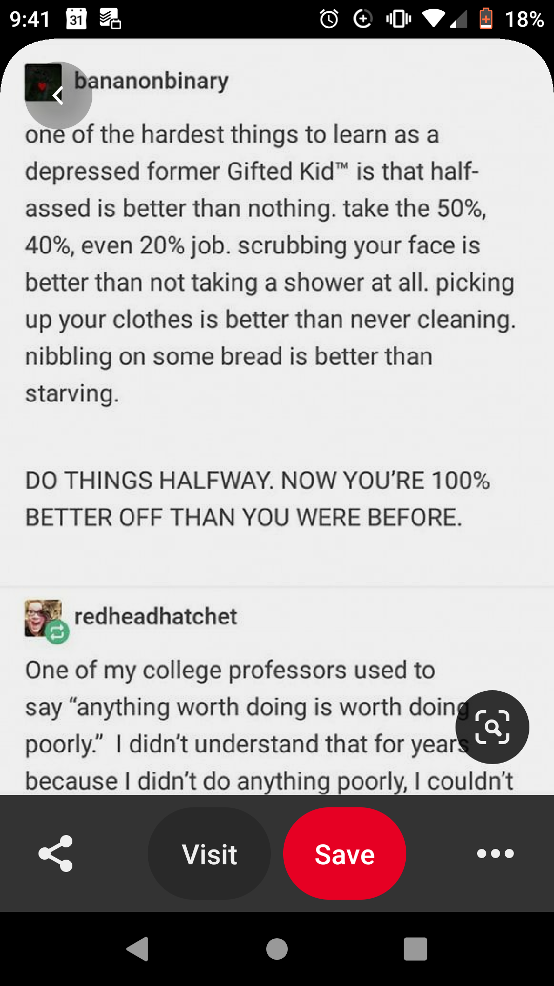
Task: Open the three-dot more options menu
Action: (x=495, y=854)
